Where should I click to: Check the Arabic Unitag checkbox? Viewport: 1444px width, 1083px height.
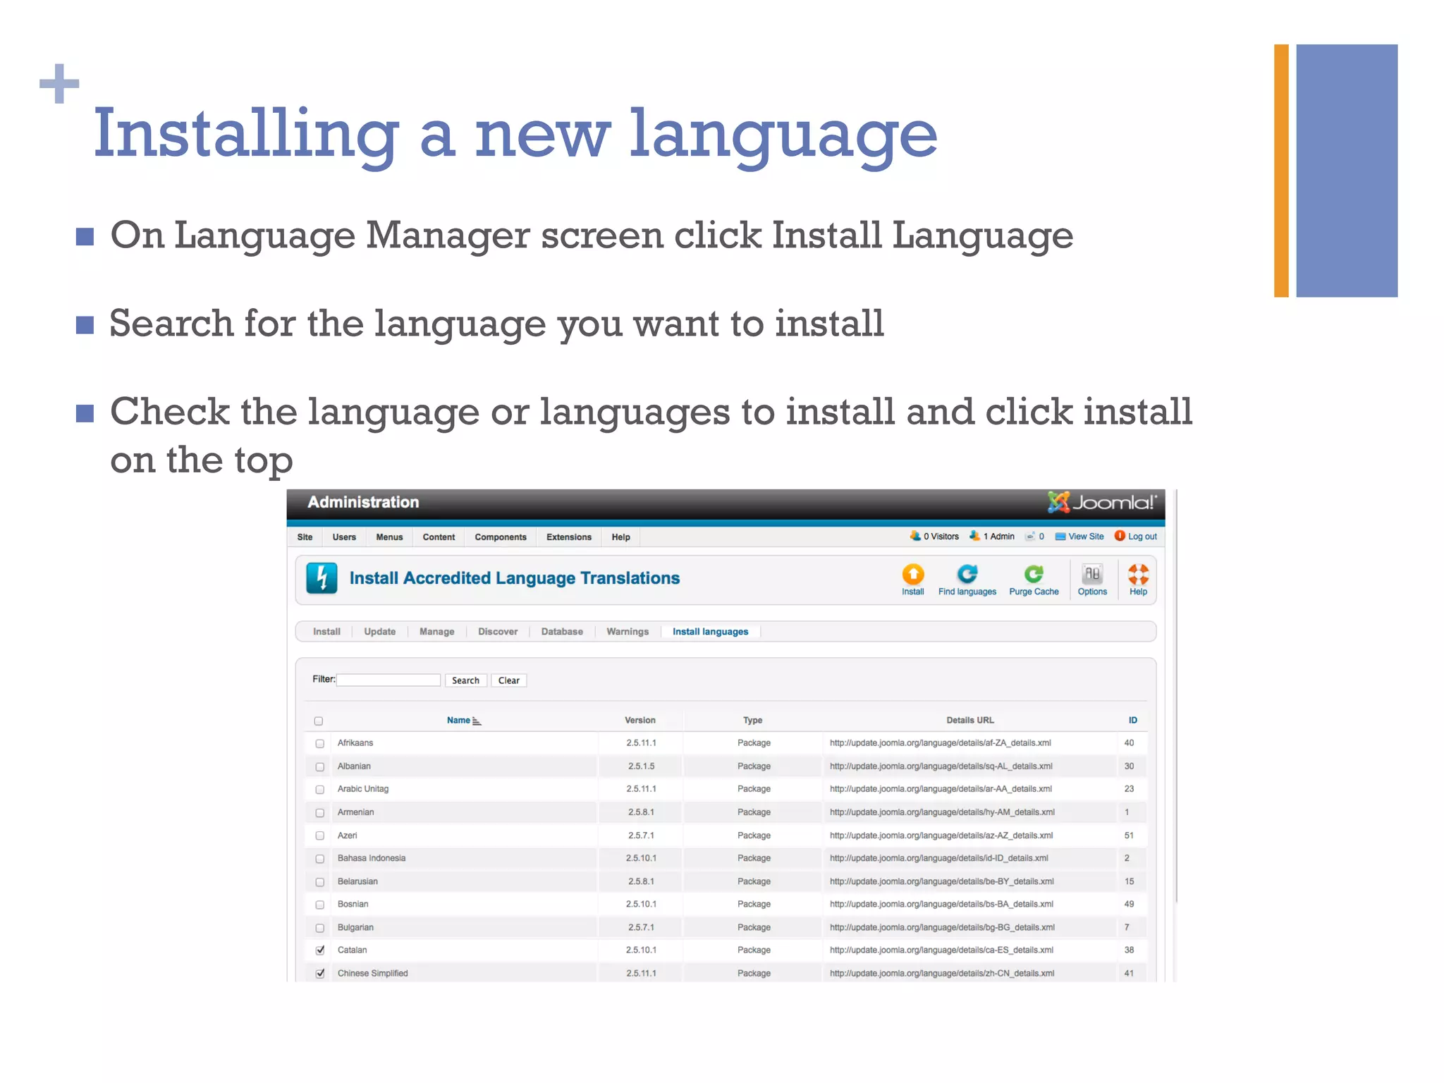coord(320,790)
